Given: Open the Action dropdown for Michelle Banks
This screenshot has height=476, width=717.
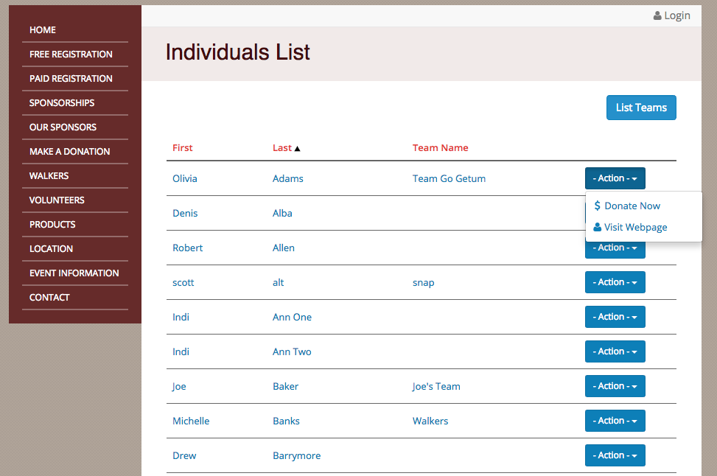Looking at the screenshot, I should pyautogui.click(x=615, y=421).
